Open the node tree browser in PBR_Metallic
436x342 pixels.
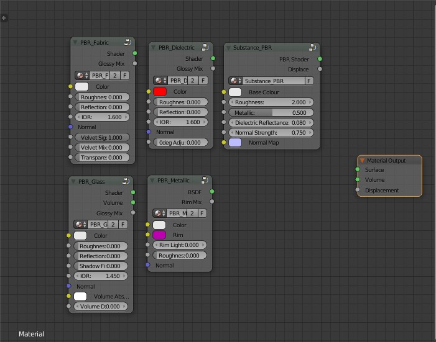point(160,213)
